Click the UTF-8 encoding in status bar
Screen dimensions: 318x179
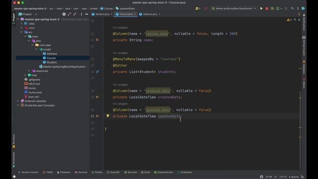coord(283,177)
